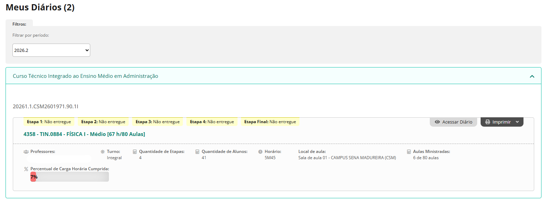Click the Quantidade de Etapas calculator icon
The height and width of the screenshot is (200, 547).
[x=135, y=152]
